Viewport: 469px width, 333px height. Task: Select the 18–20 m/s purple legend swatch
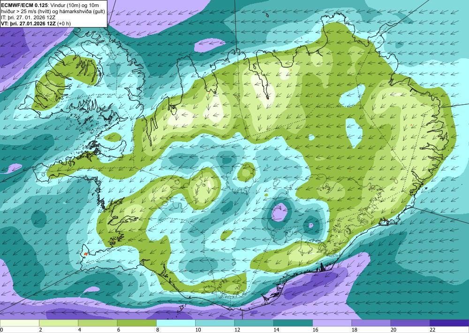(371, 323)
